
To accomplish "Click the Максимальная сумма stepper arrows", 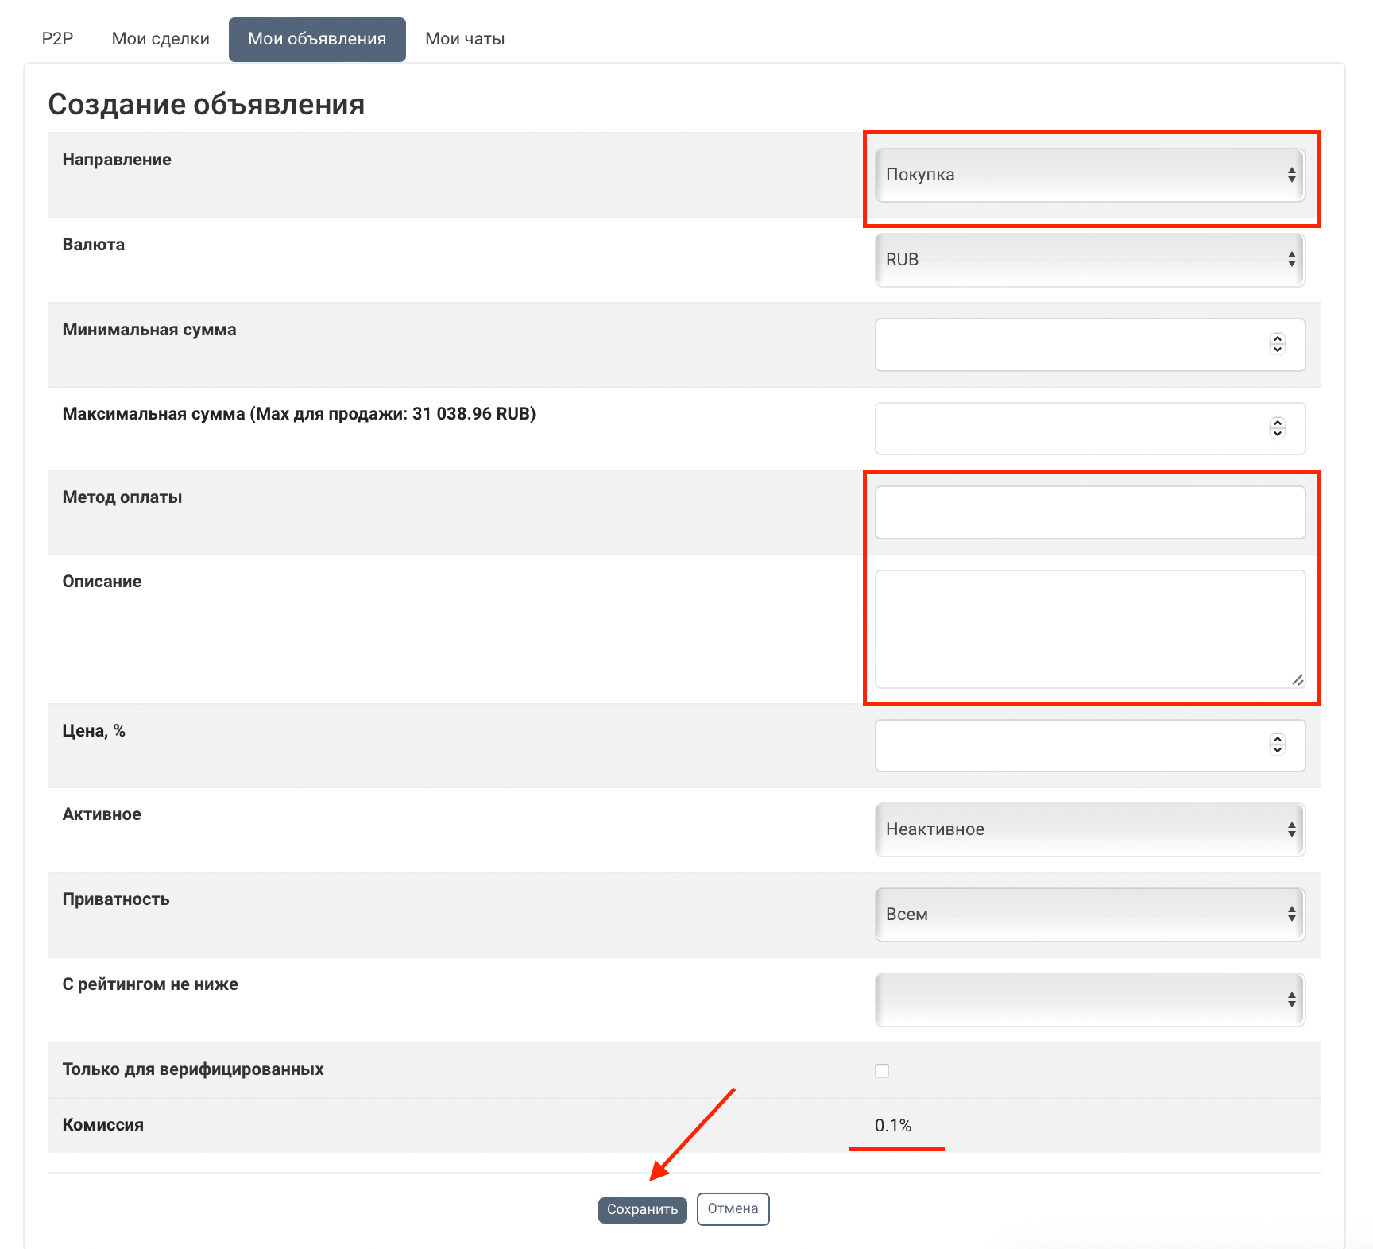I will click(1277, 427).
